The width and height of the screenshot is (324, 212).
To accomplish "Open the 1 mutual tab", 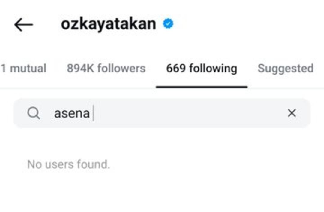I will click(x=23, y=69).
